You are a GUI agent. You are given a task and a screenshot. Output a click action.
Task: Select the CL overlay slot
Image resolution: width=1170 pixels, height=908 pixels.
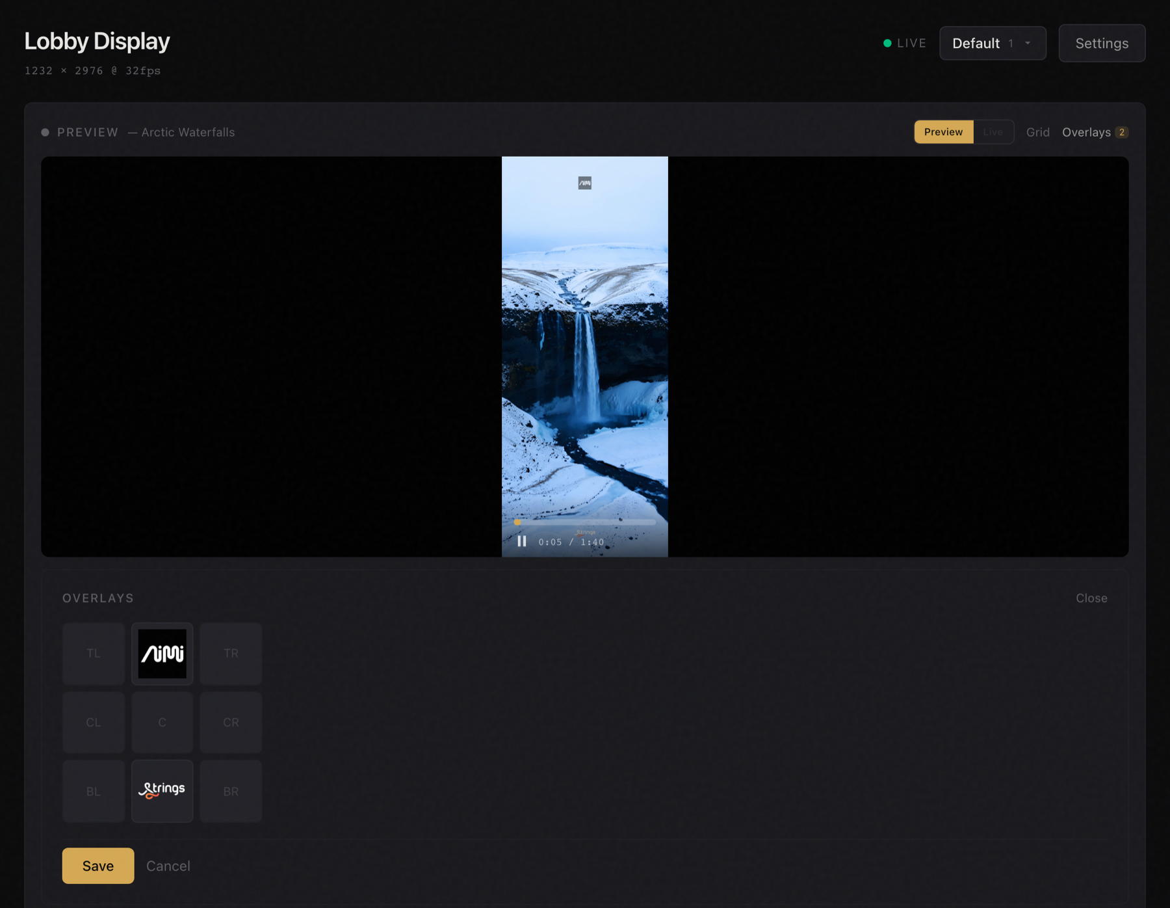click(x=94, y=722)
